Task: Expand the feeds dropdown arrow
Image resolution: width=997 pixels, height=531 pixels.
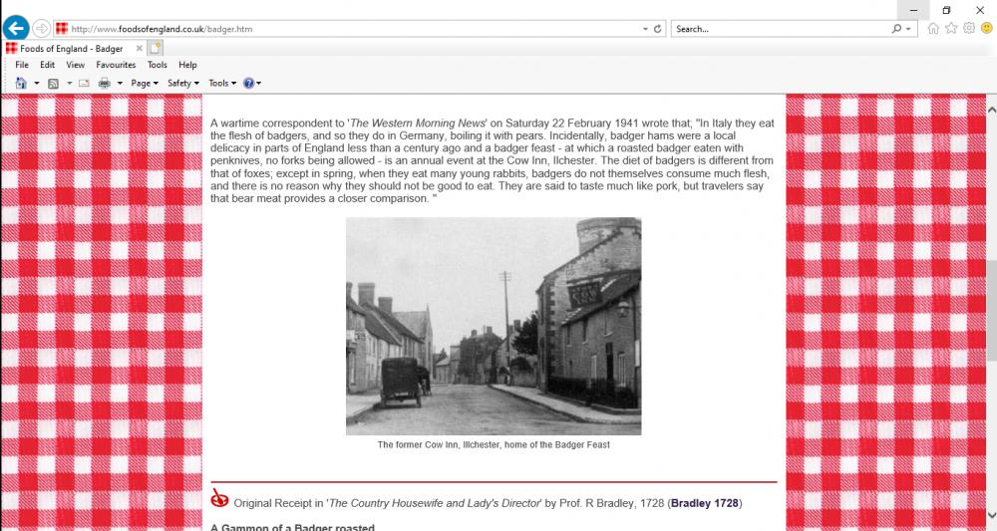Action: pyautogui.click(x=70, y=84)
